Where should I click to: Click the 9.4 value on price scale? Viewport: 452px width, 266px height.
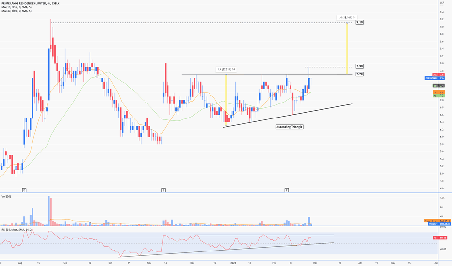pos(442,12)
